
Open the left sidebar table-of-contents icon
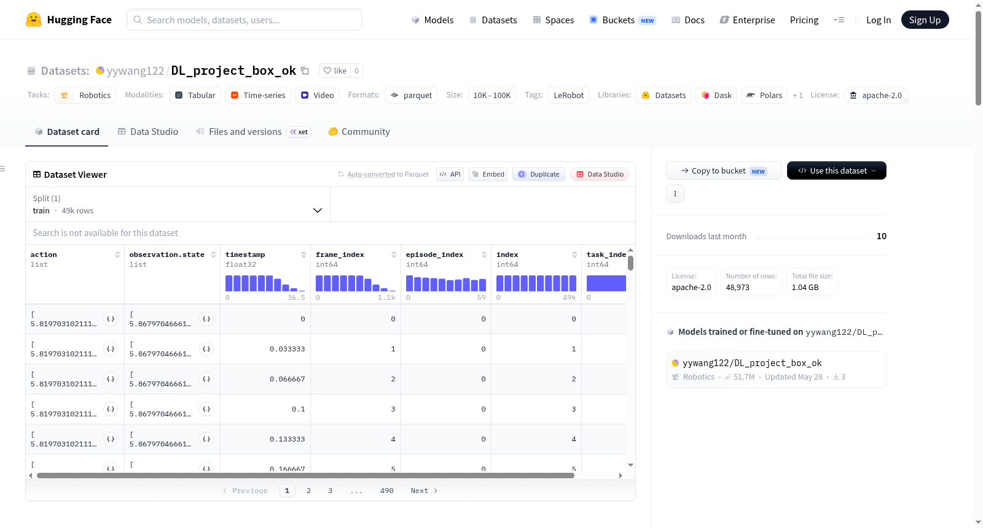pyautogui.click(x=2, y=169)
